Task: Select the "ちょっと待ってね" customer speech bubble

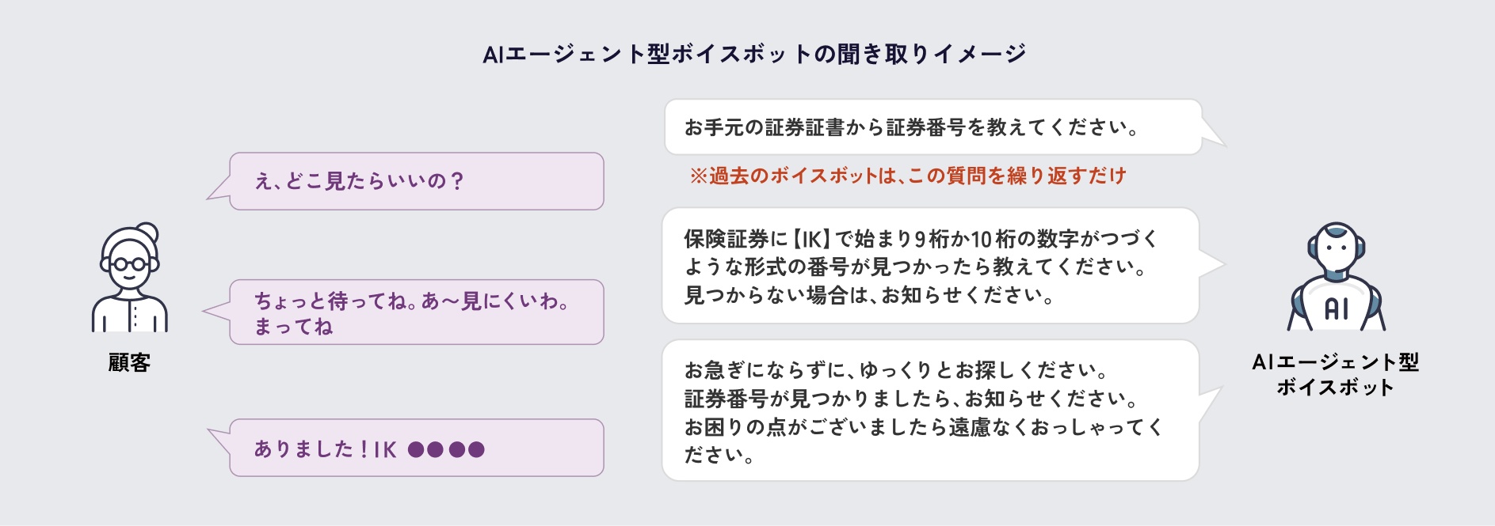Action: (x=416, y=312)
